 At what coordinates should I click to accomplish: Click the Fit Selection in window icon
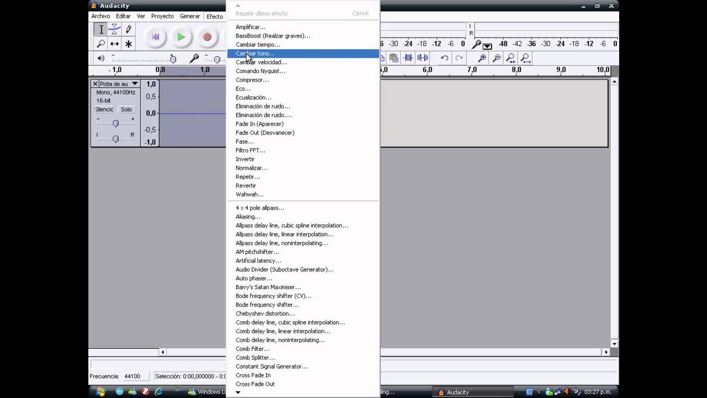(511, 57)
